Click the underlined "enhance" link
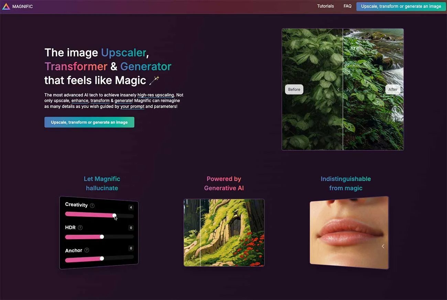The image size is (447, 300). point(80,101)
